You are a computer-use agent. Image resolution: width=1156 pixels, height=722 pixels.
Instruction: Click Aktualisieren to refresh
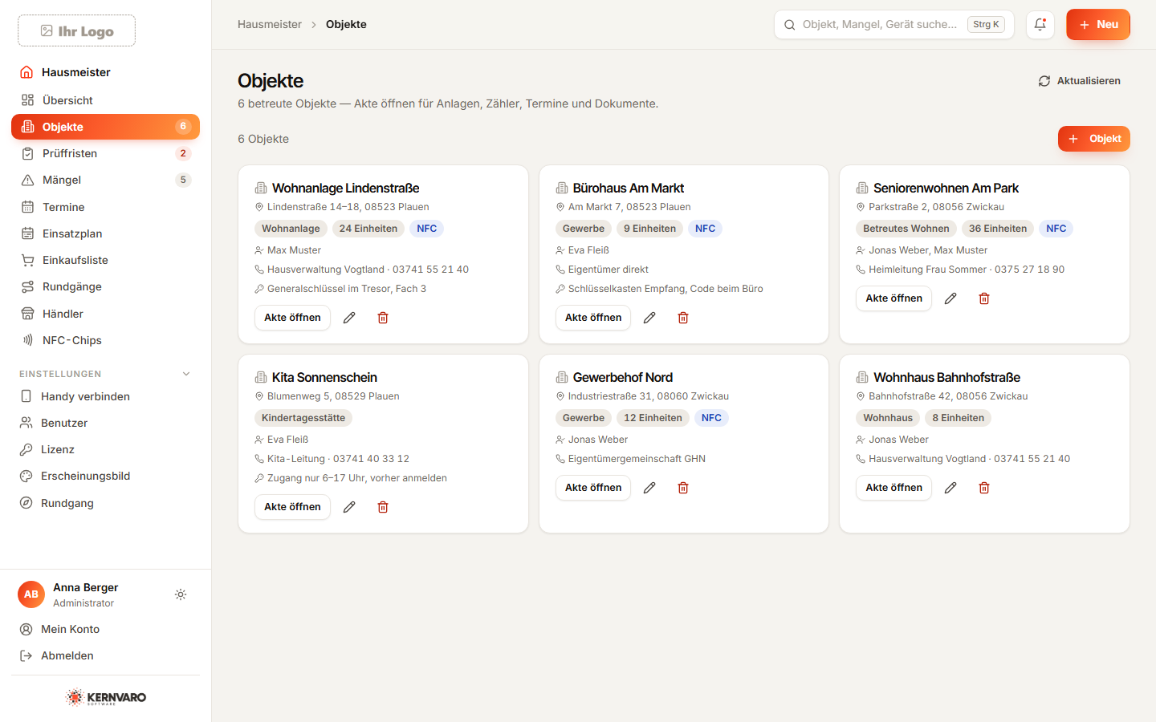(x=1079, y=81)
